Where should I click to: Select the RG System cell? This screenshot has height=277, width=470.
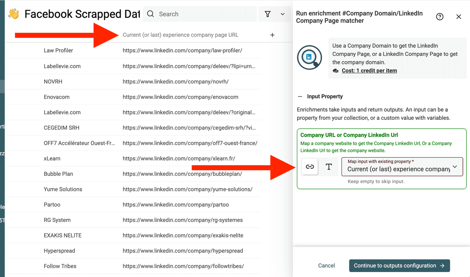57,220
